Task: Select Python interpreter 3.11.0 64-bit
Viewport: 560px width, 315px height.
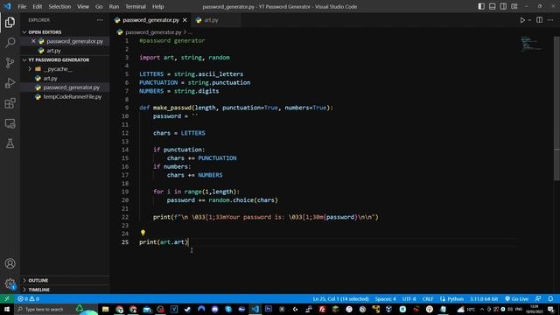Action: click(484, 298)
